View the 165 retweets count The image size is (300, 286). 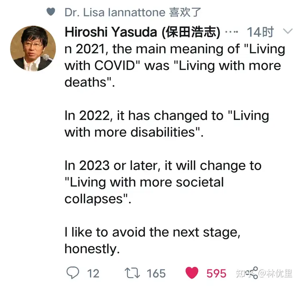pos(156,273)
